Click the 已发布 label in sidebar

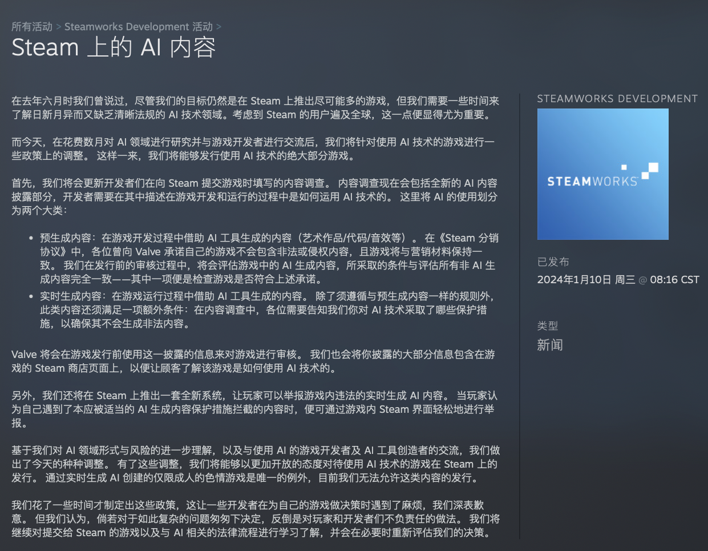pos(553,262)
